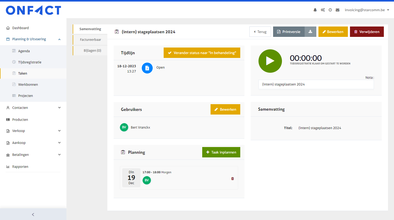Image resolution: width=394 pixels, height=220 pixels.
Task: Click the clock icon in header
Action: pos(330,10)
